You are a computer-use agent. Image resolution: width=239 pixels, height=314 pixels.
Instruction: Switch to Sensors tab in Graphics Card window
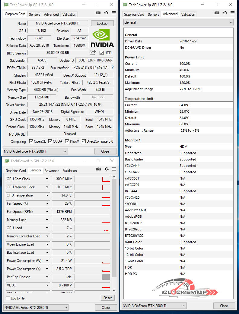tap(34, 15)
